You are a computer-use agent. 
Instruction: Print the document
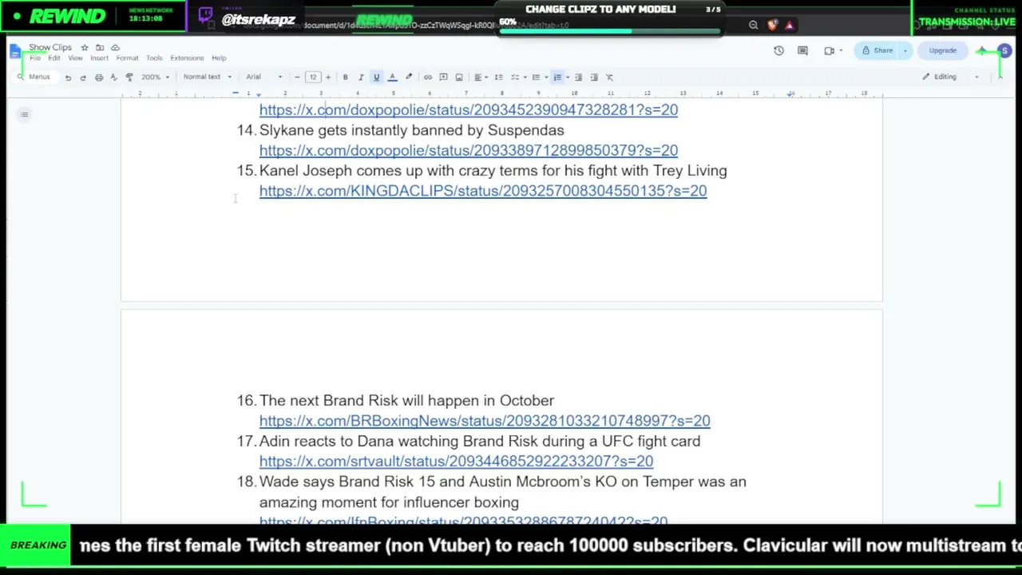99,77
